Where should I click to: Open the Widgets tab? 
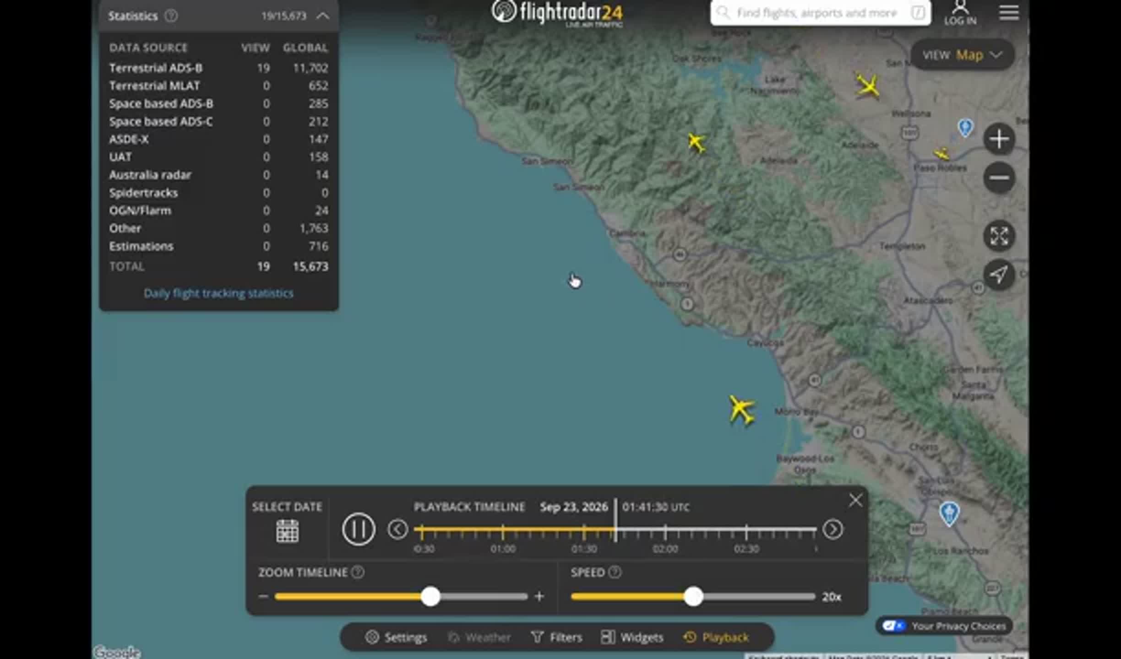(x=632, y=637)
